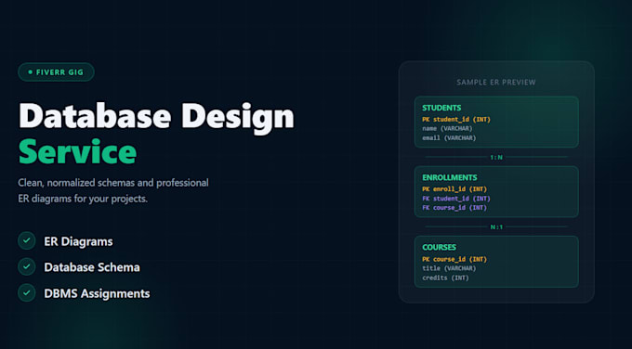632x349 pixels.
Task: Click the 'Clean, normalized schemas and professional' line
Action: tap(113, 183)
